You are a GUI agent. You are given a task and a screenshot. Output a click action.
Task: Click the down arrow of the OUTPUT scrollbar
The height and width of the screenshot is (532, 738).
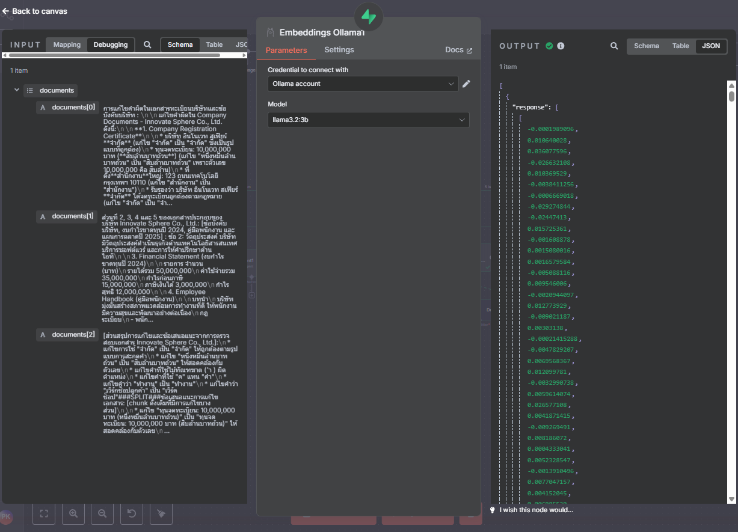click(731, 500)
